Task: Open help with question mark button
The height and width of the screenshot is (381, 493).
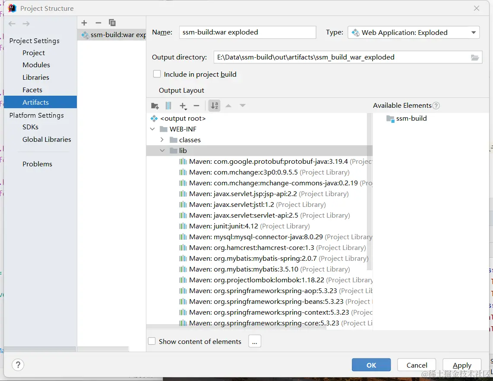Action: click(18, 365)
